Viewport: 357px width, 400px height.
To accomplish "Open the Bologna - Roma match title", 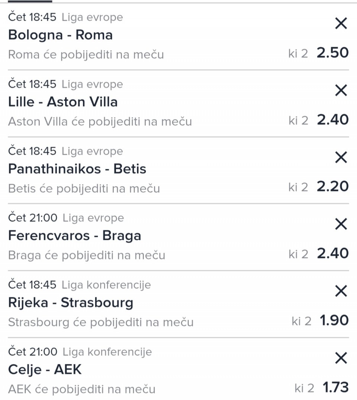I will 60,35.
